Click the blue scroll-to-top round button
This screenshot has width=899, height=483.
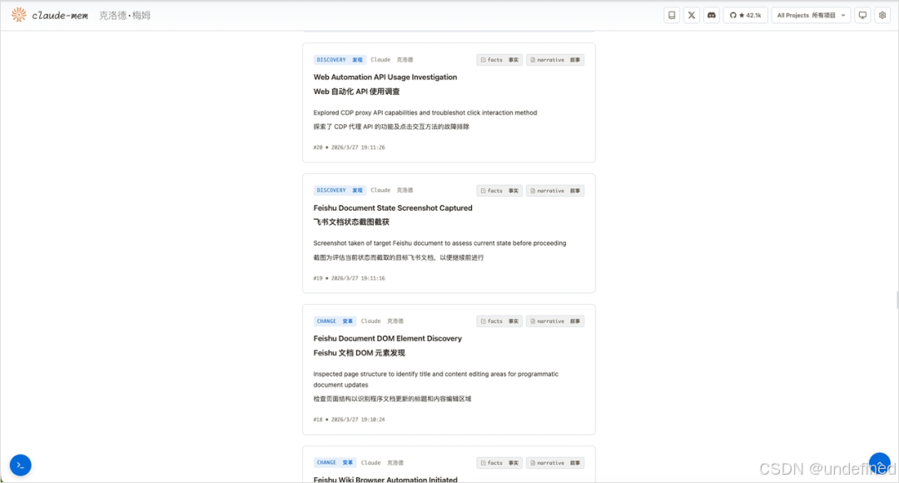880,464
